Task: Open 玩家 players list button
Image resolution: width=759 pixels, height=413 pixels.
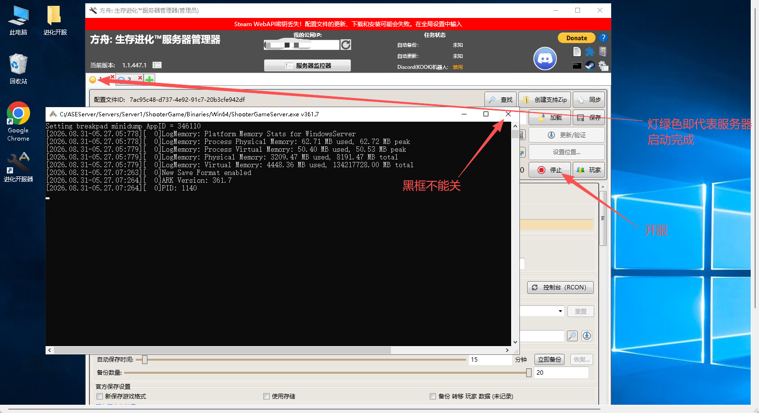Action: [x=589, y=170]
